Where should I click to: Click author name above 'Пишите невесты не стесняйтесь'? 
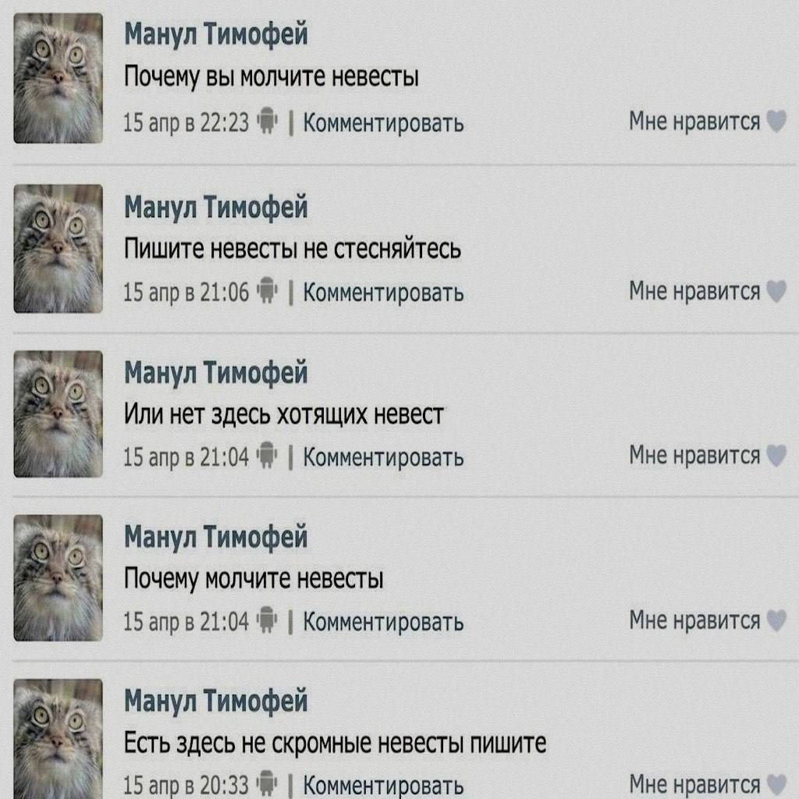tap(216, 208)
